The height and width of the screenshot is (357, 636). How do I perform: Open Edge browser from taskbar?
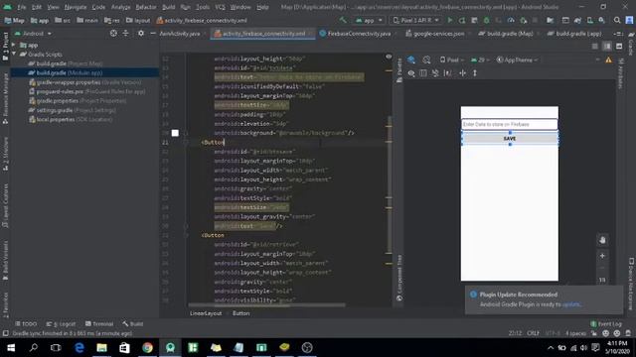pos(79,347)
